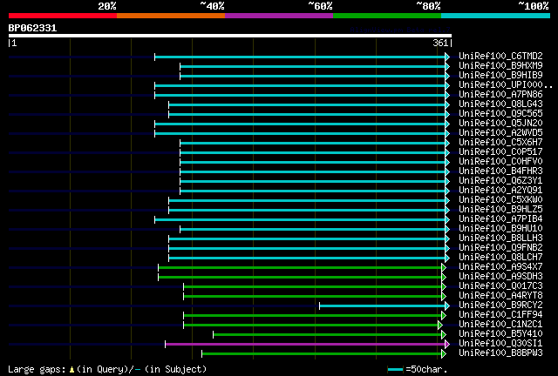558x376 pixels.
Task: Click the green ~80% legend segment
Action: [x=387, y=16]
